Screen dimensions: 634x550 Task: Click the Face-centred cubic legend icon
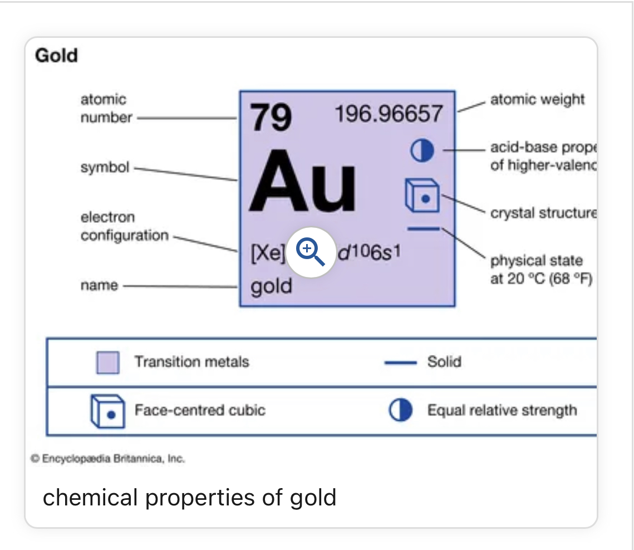tap(107, 411)
